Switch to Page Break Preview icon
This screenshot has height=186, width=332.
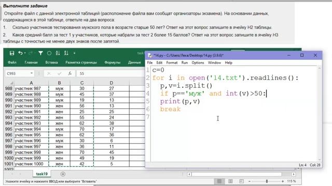pyautogui.click(x=241, y=181)
